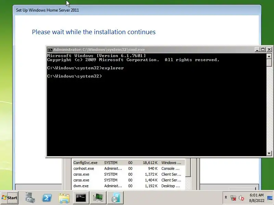This screenshot has height=205, width=274.
Task: Maximize the Command Prompt window
Action: 263,50
